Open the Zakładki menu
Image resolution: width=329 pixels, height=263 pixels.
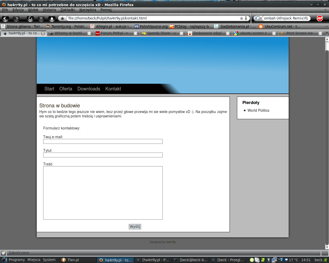[68, 10]
